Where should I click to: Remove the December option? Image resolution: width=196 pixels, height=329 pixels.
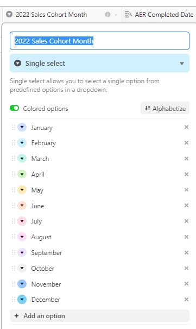(x=186, y=300)
